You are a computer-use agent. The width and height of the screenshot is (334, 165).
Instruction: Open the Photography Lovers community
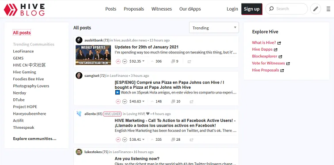[x=31, y=86]
